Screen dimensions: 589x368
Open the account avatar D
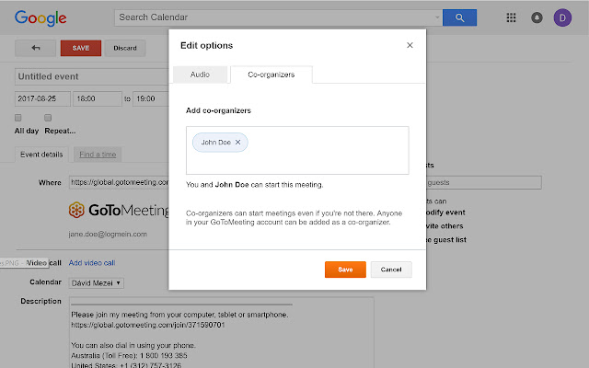[561, 17]
